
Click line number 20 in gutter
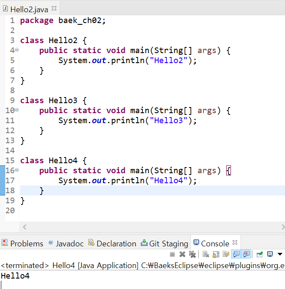(x=10, y=211)
